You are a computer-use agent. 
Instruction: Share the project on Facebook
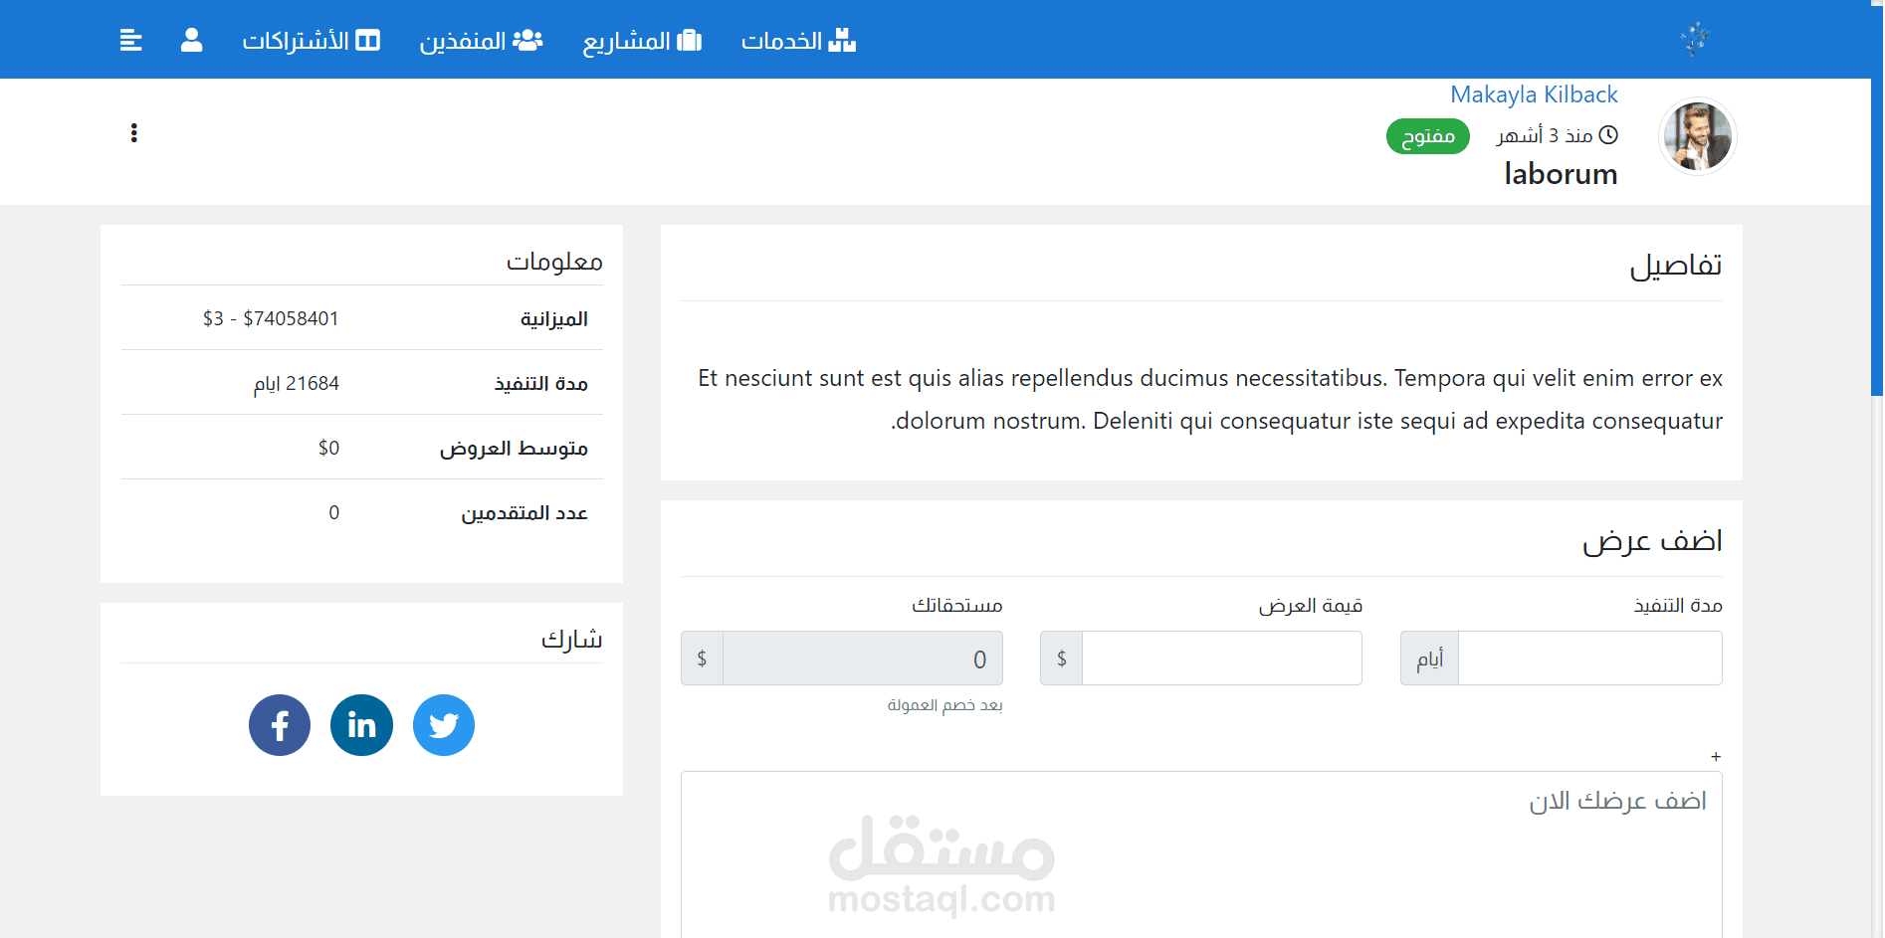point(280,725)
